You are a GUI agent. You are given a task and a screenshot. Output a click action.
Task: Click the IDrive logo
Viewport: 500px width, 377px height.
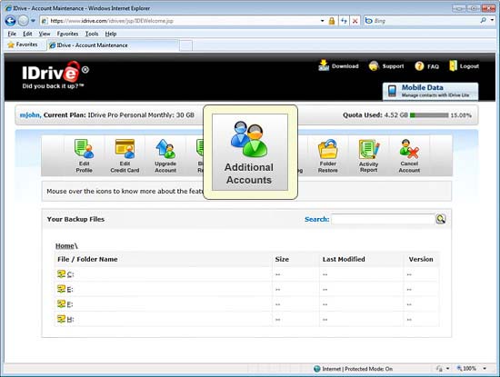[x=55, y=75]
